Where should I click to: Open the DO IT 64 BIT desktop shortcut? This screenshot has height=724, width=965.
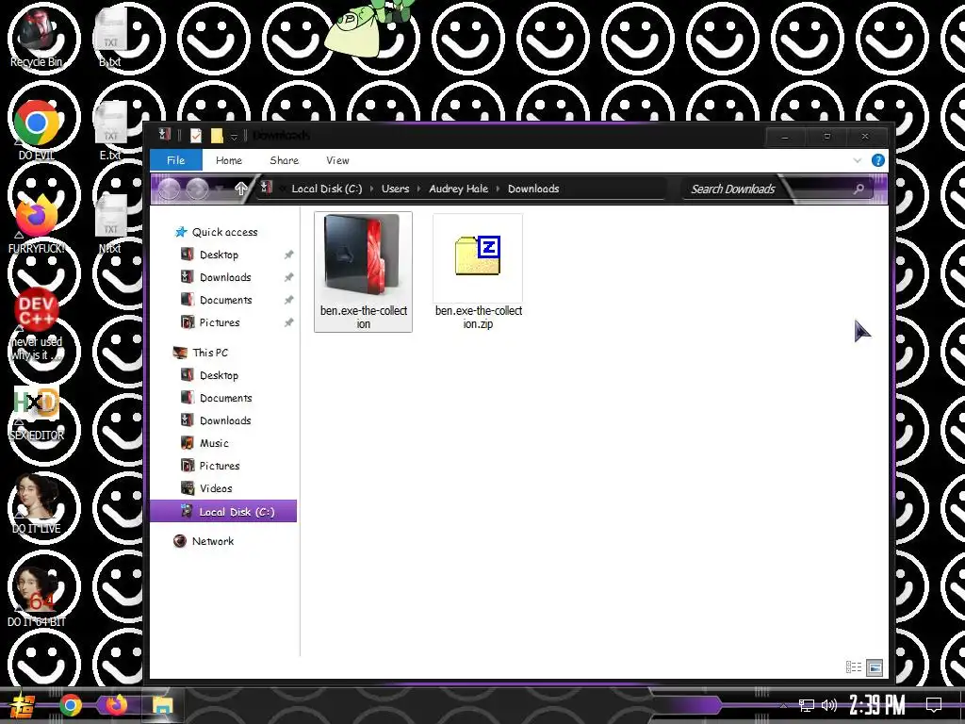pyautogui.click(x=37, y=597)
